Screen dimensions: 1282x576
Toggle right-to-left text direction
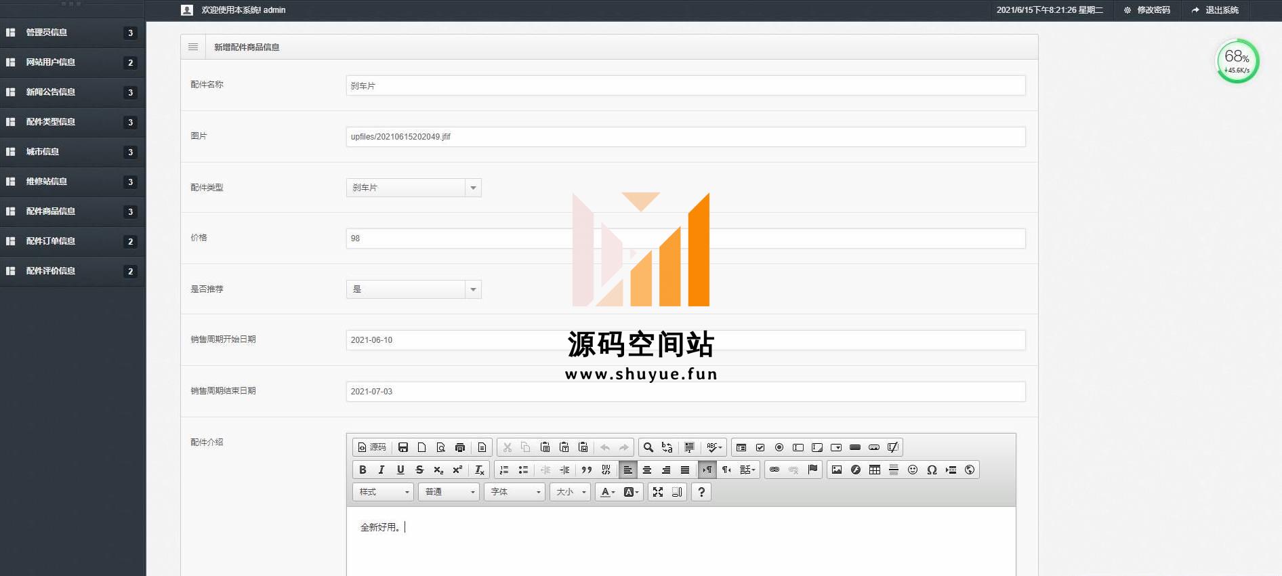coord(726,470)
